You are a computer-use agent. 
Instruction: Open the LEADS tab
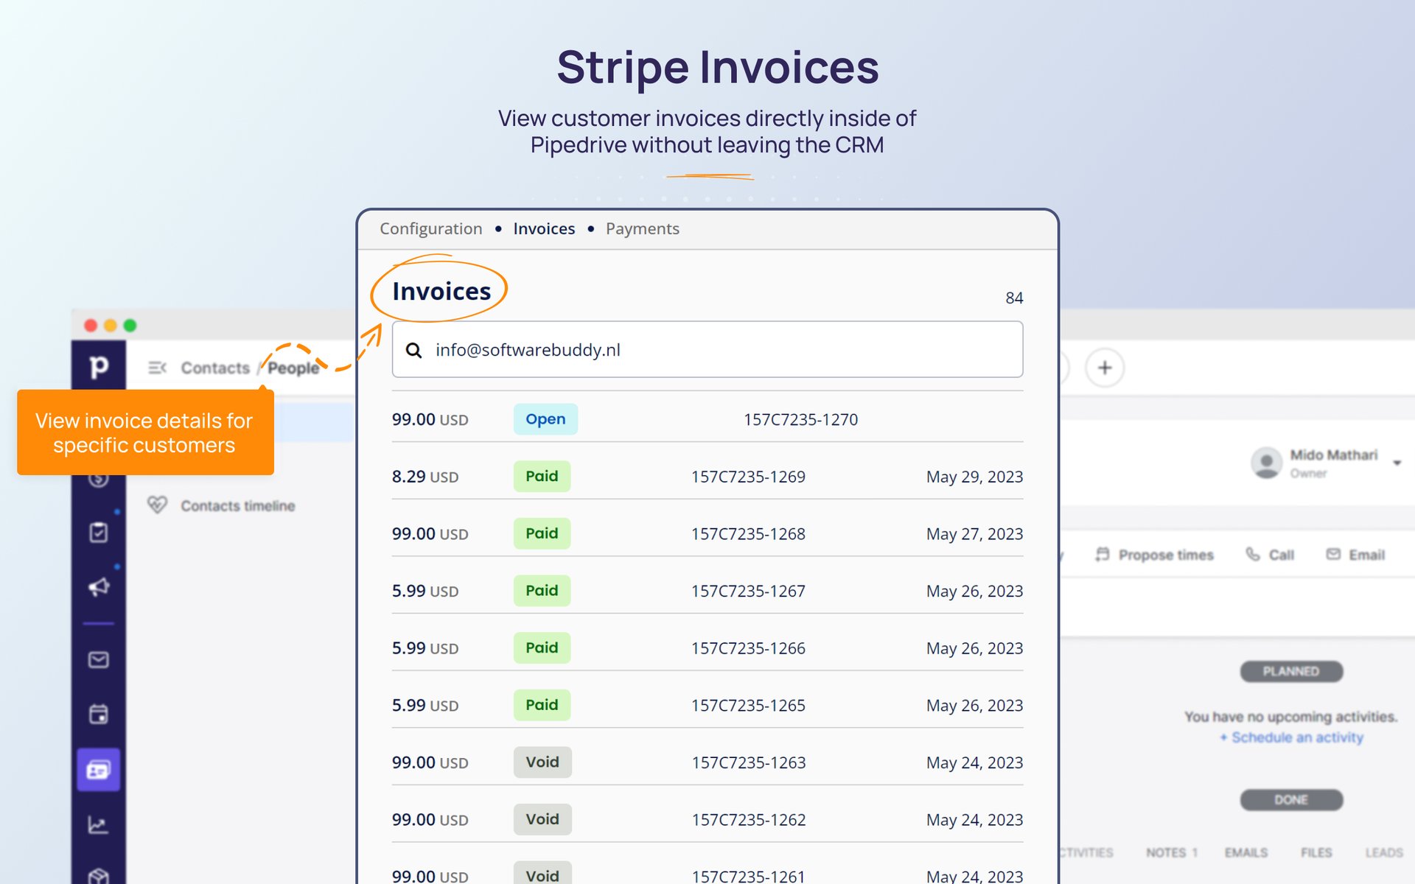[x=1383, y=852]
